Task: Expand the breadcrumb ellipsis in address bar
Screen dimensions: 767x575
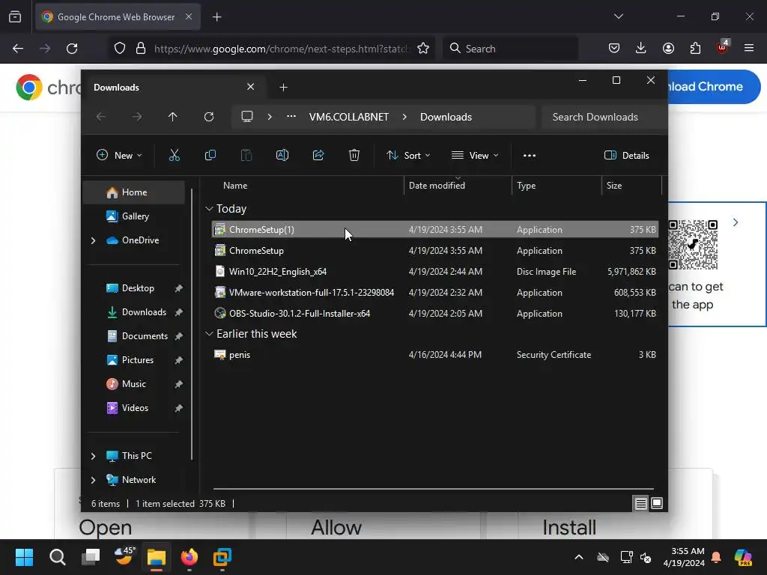Action: [x=291, y=117]
